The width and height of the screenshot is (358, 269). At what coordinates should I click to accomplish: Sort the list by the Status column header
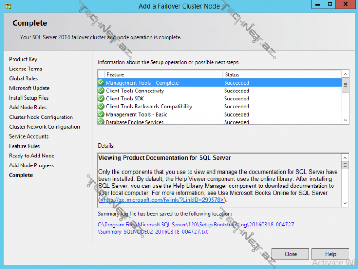click(282, 74)
